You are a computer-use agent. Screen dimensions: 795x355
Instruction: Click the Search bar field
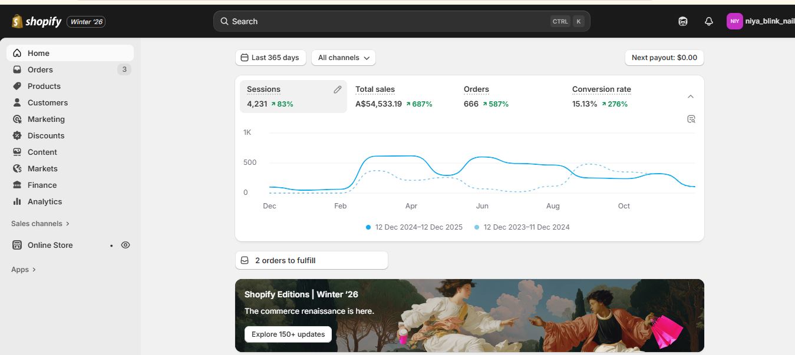coord(401,21)
